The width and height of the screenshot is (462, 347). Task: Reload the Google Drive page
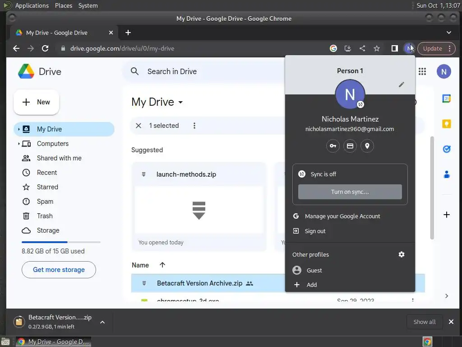tap(45, 48)
